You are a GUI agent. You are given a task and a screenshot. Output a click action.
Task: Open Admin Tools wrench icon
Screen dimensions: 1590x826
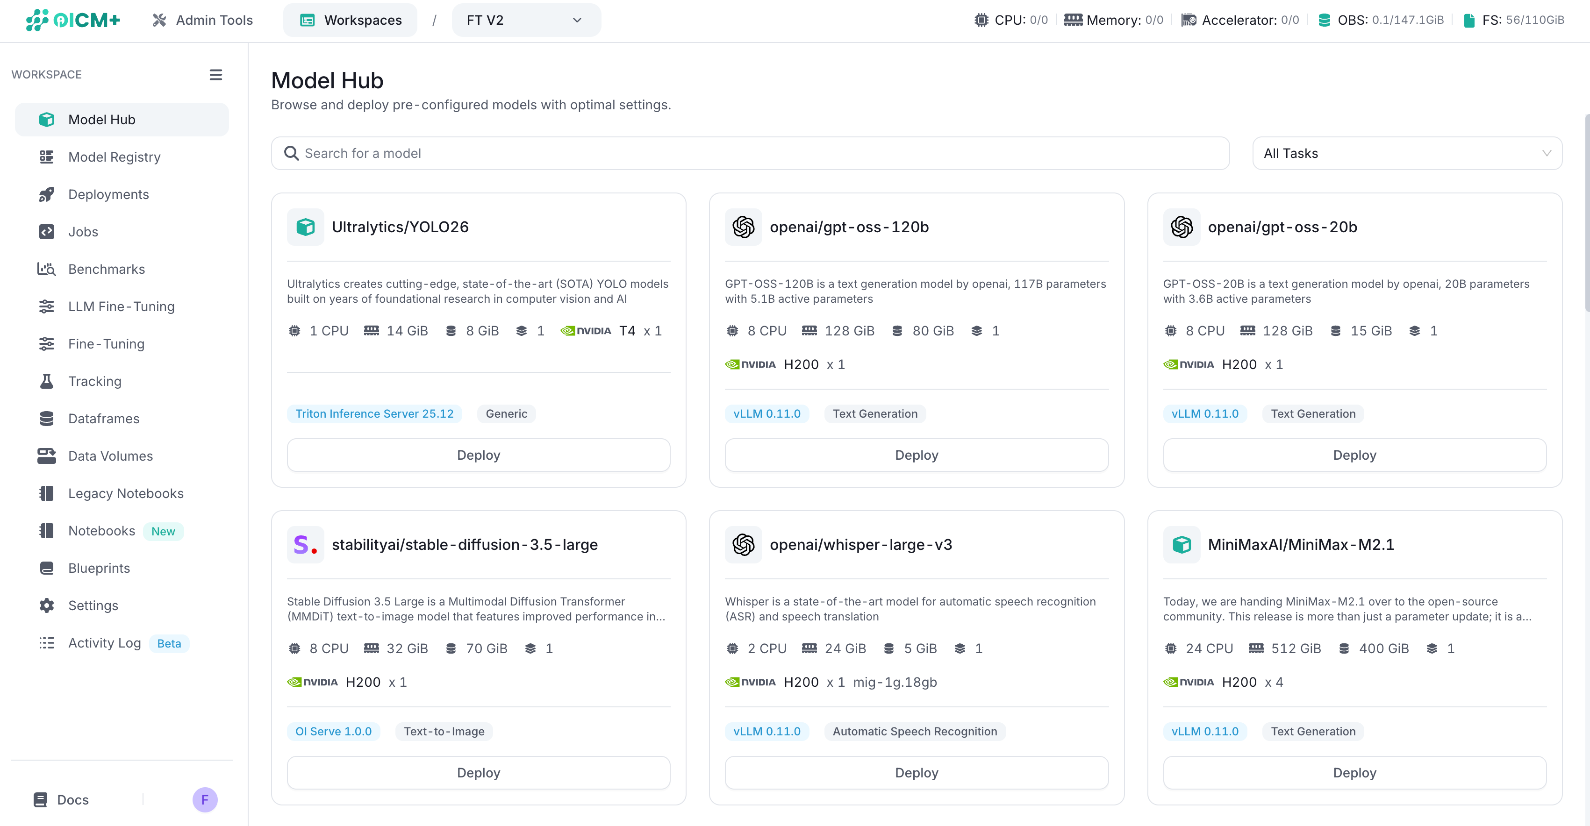coord(159,21)
